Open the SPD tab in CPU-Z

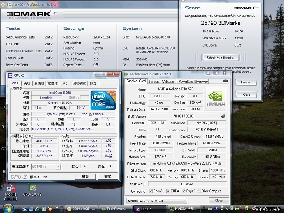65,83
